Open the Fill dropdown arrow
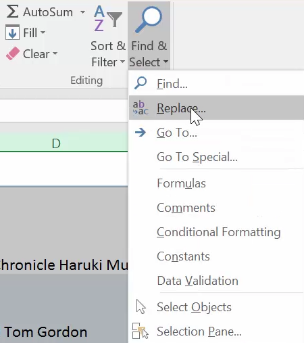Screen dimensions: 304x343 [x=43, y=32]
